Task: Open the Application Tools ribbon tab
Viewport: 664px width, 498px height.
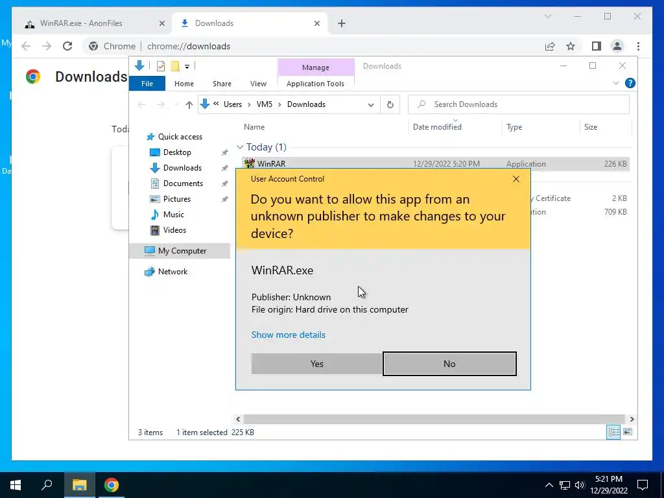Action: point(315,84)
